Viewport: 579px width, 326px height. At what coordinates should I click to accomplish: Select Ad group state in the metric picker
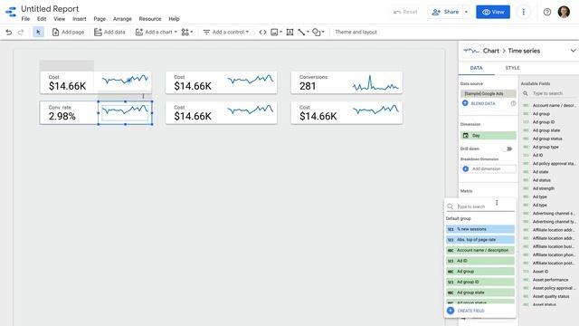pos(480,292)
